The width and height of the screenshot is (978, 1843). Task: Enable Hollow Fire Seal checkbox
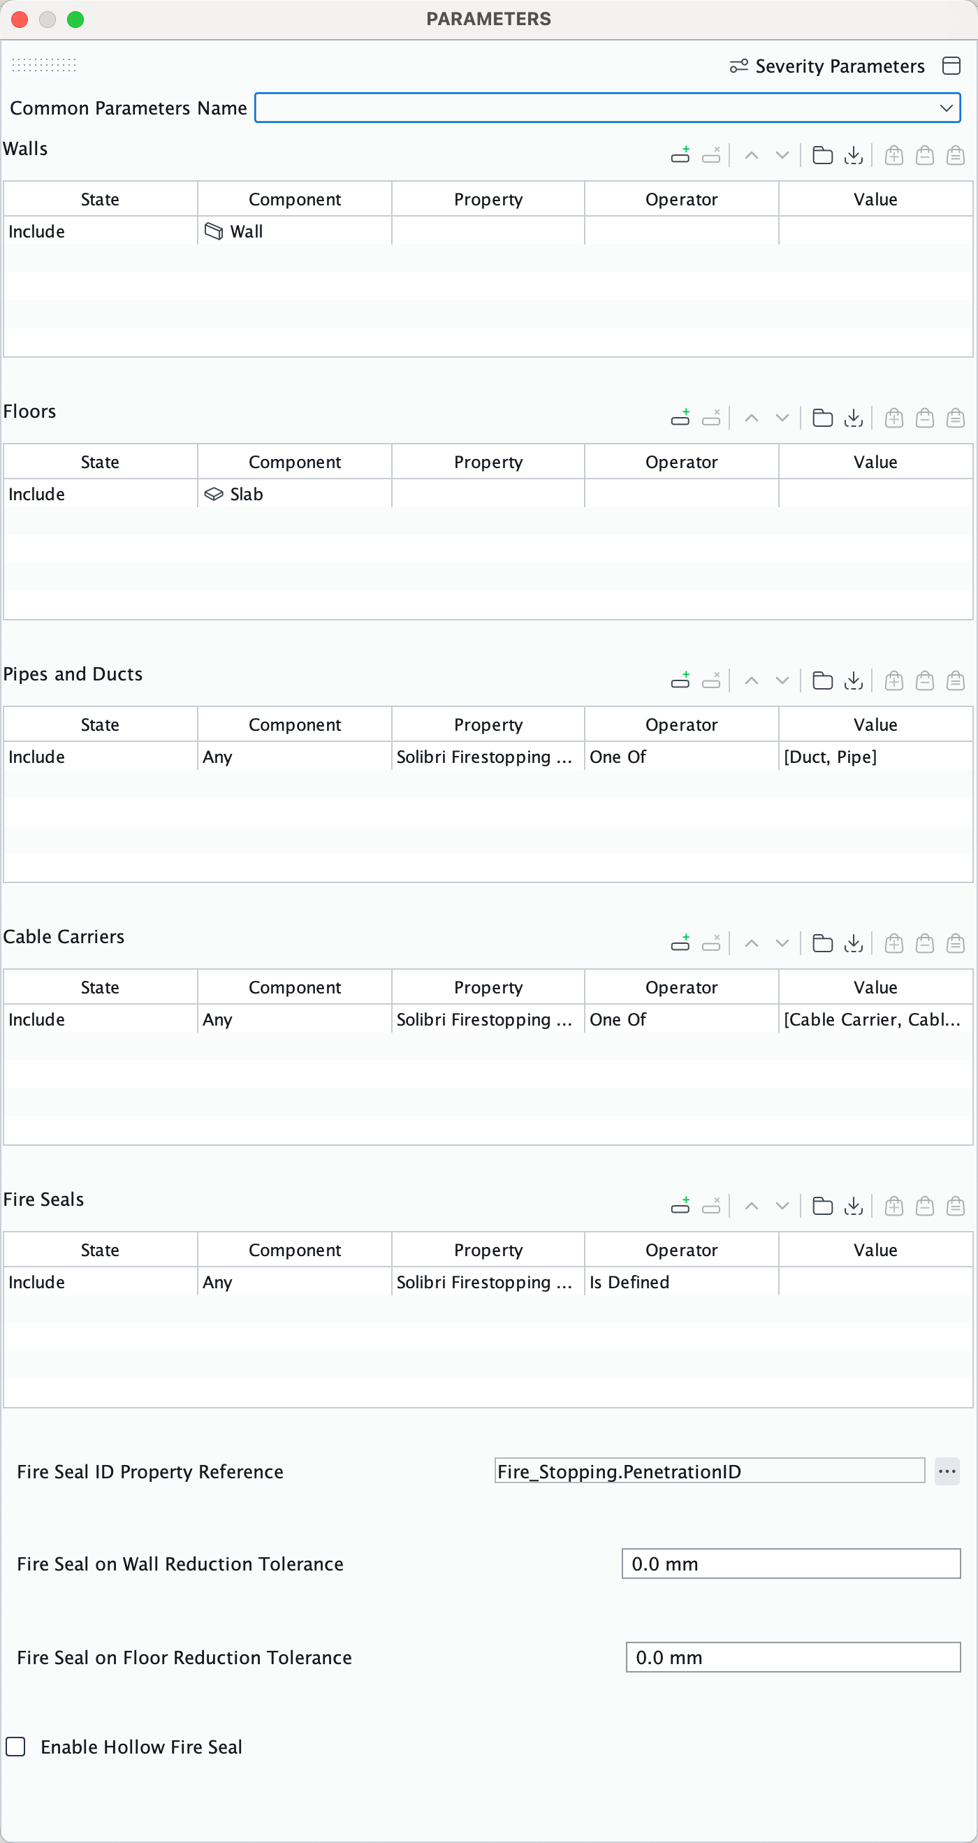(16, 1747)
